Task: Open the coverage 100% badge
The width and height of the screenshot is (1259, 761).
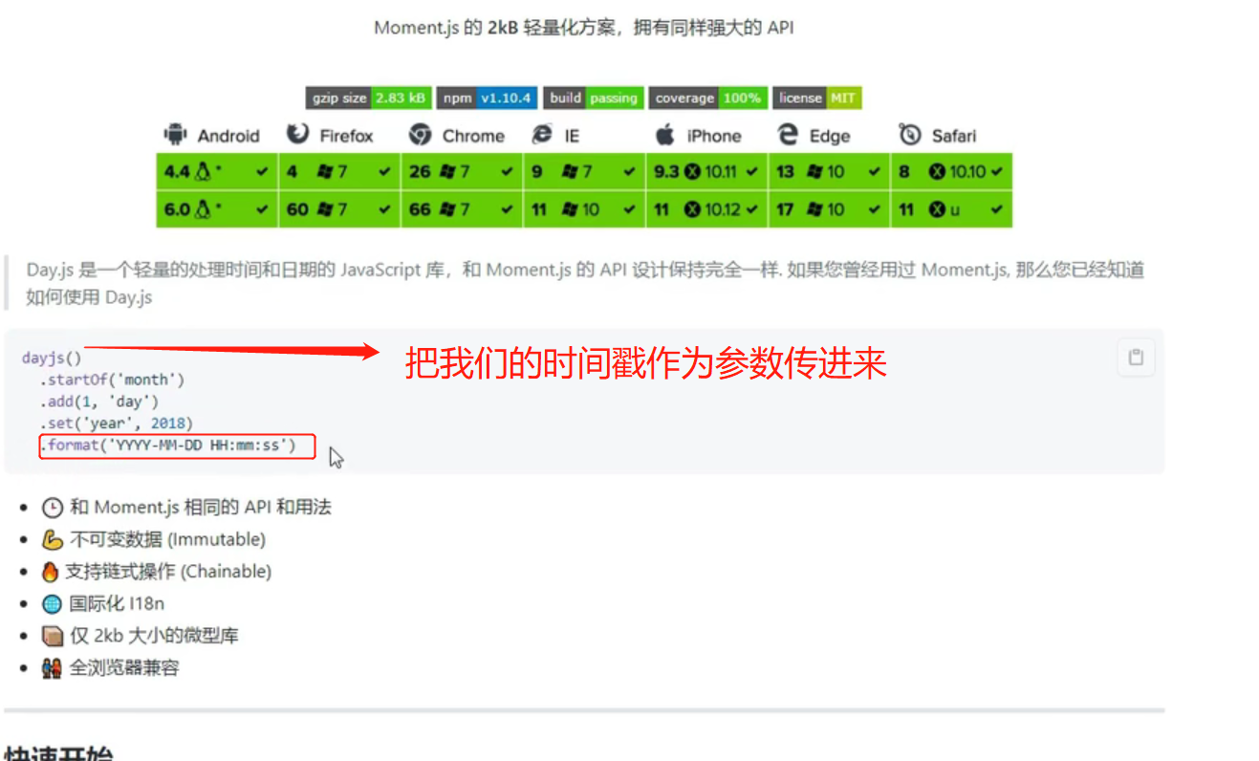Action: [707, 98]
